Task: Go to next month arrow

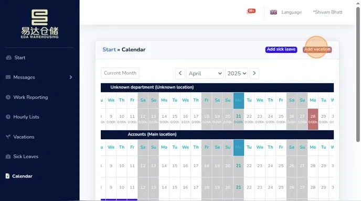Action: point(254,73)
